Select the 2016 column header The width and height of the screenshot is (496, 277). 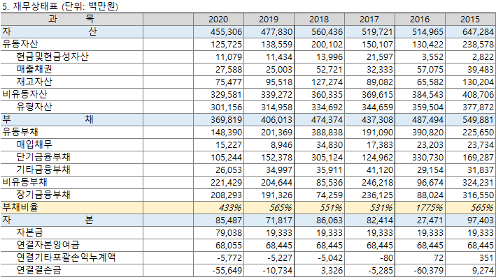[420, 20]
